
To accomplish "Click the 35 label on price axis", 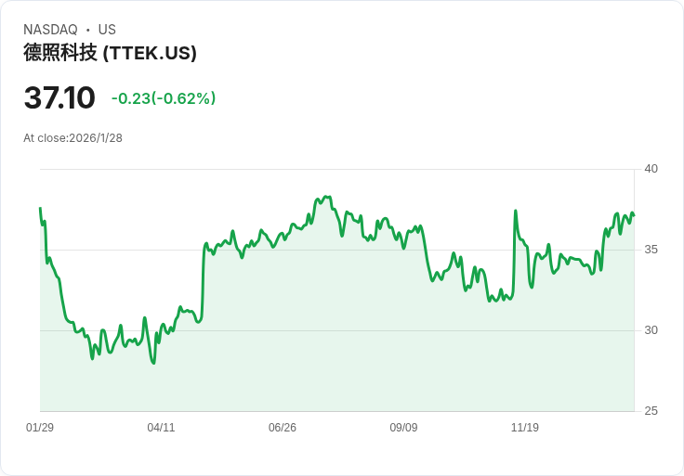I will (x=651, y=250).
